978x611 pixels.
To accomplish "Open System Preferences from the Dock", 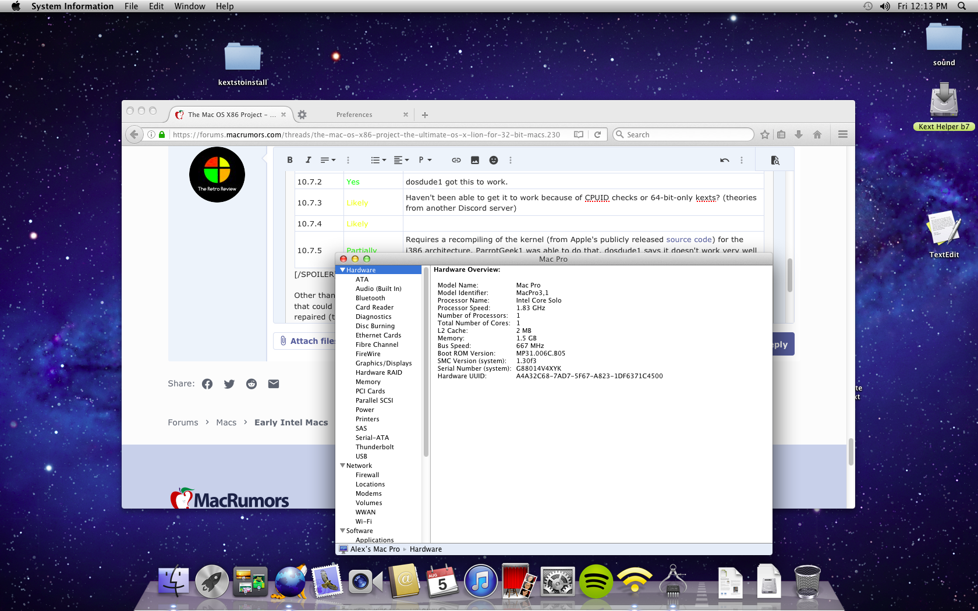I will (558, 581).
